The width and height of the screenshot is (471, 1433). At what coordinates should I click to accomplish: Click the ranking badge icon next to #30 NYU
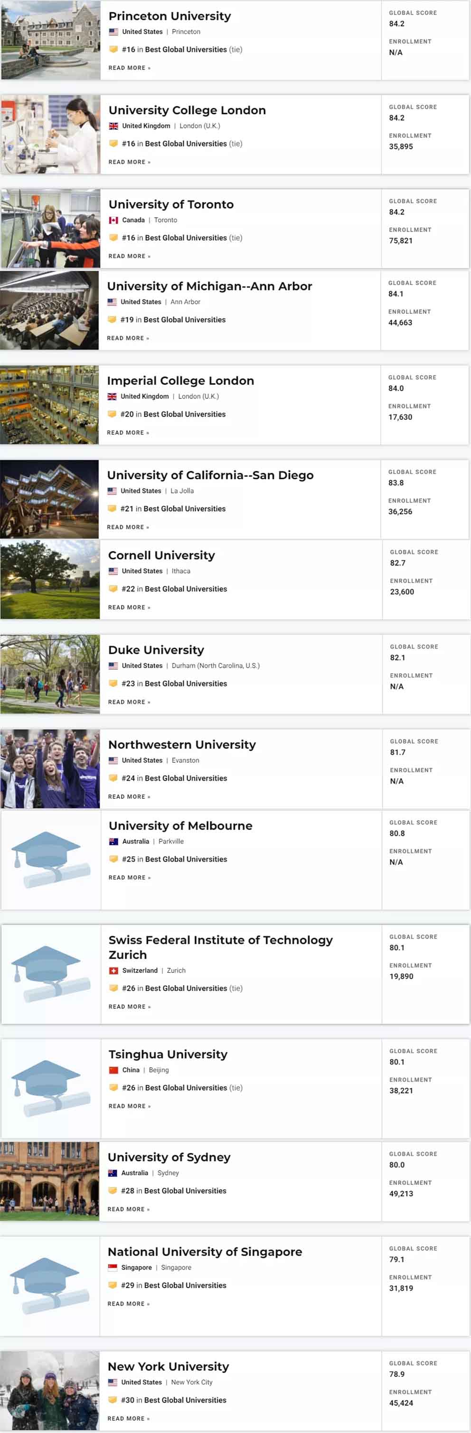coord(112,1400)
